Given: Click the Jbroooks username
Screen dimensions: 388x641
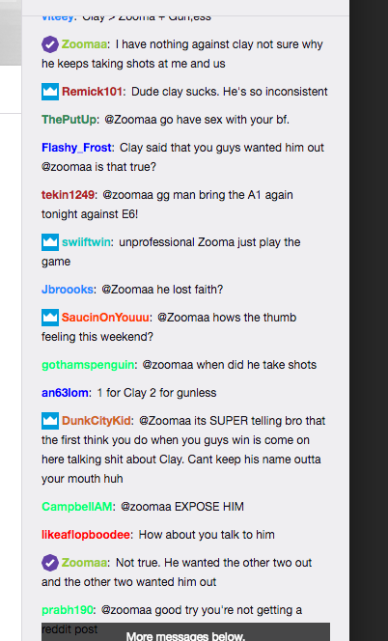Looking at the screenshot, I should 68,290.
